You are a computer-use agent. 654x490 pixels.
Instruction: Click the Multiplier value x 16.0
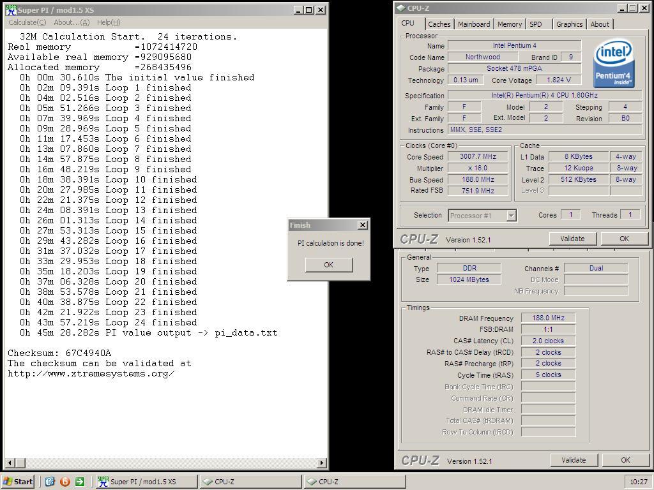pos(478,168)
